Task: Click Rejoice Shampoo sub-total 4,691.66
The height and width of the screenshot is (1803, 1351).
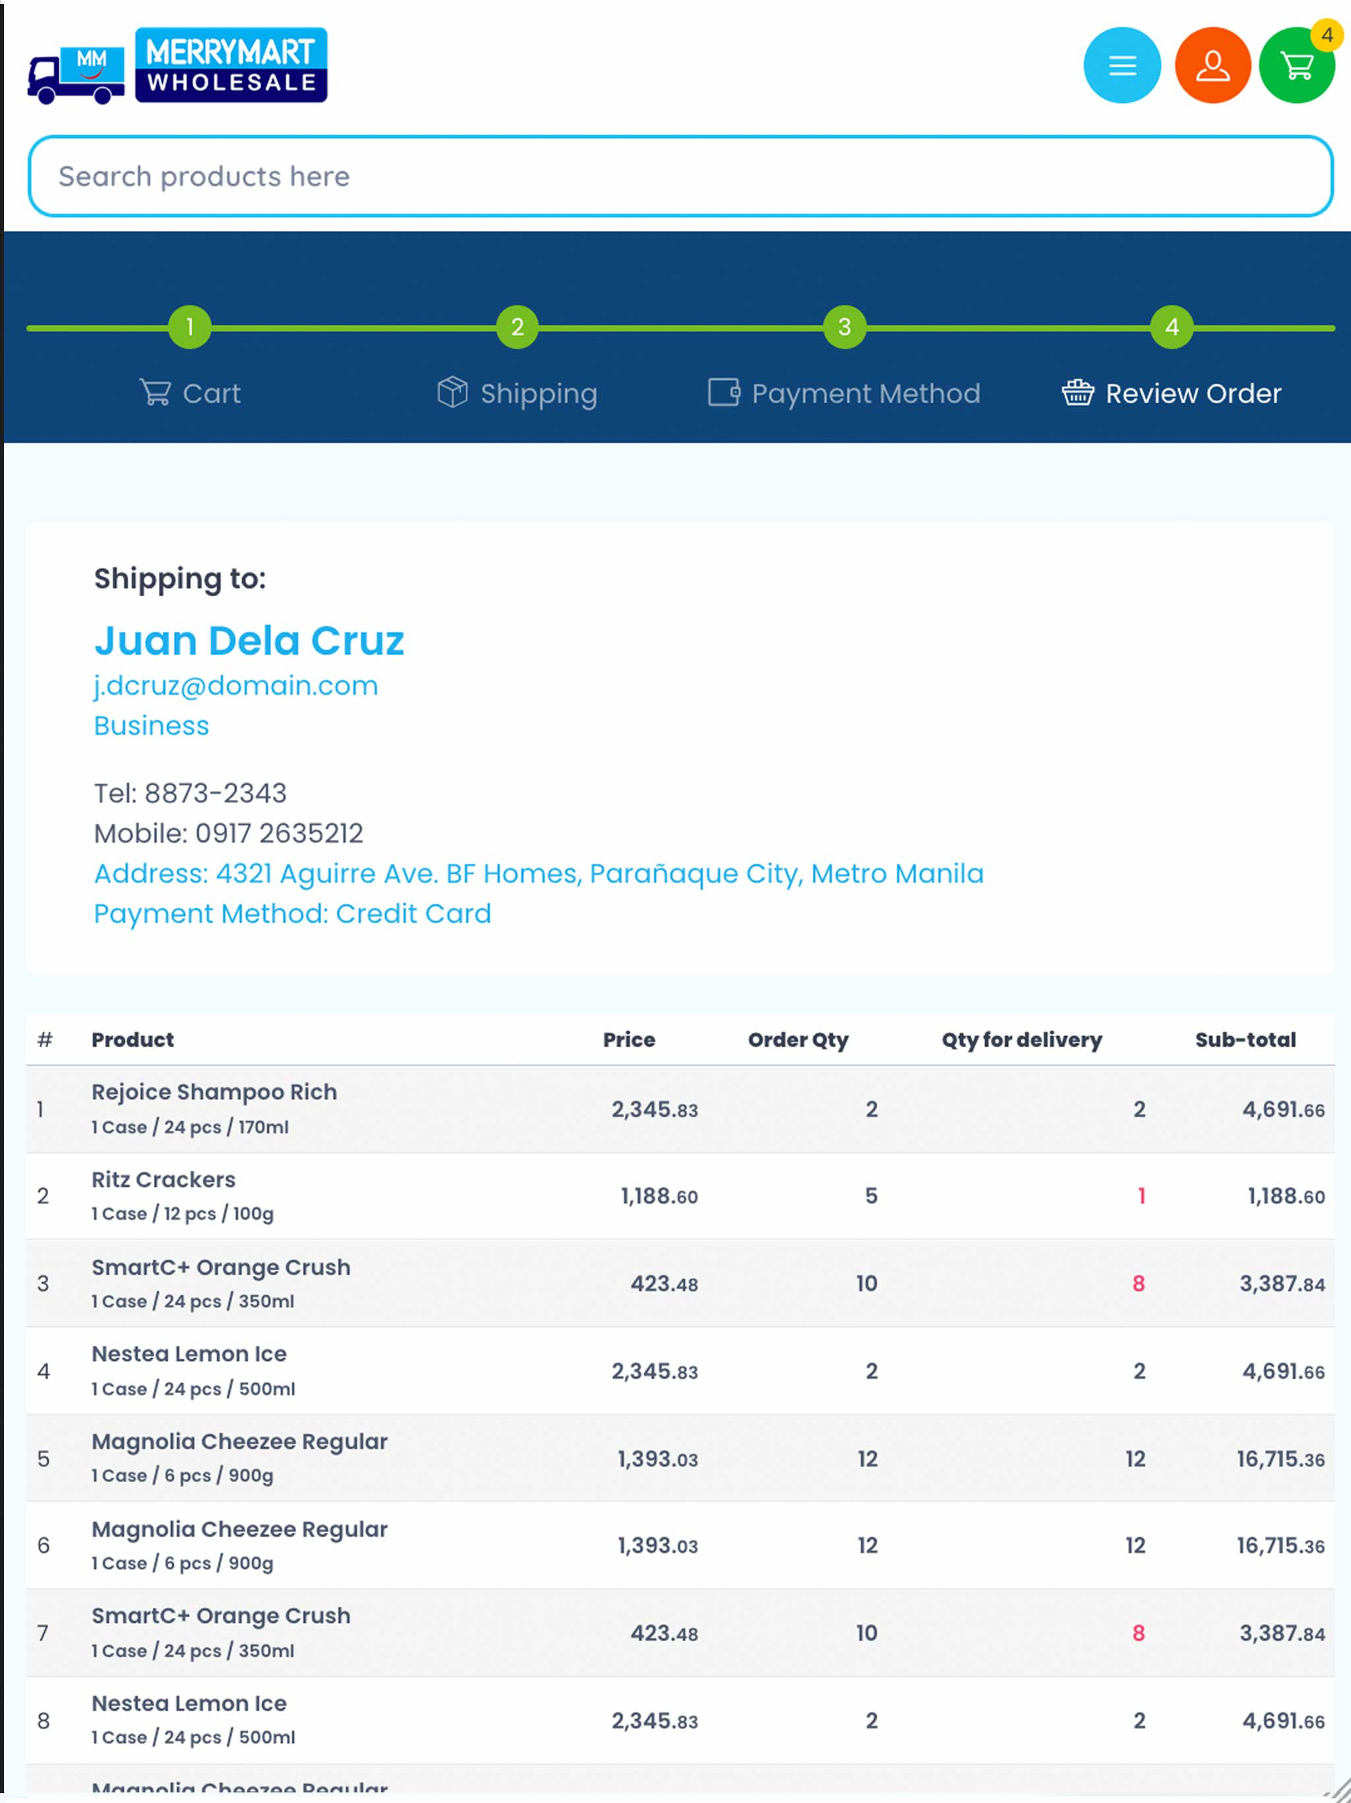Action: 1283,1110
